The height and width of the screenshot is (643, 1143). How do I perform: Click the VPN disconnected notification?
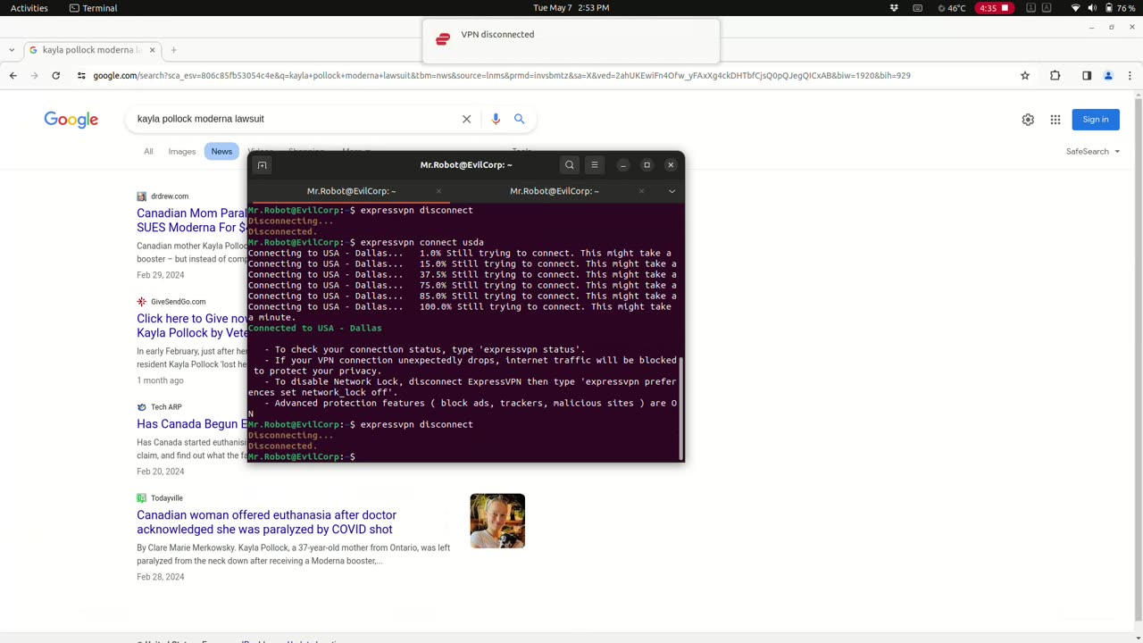point(571,41)
